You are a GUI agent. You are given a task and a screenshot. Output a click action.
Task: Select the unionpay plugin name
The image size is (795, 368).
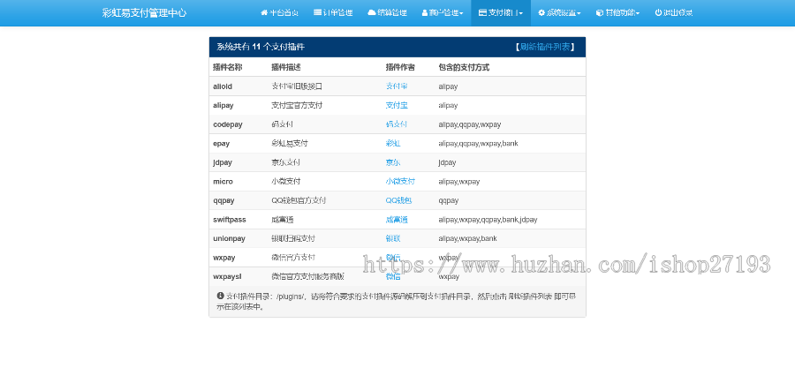tap(229, 238)
